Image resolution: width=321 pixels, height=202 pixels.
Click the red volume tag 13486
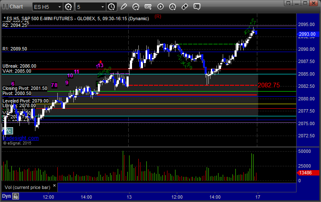[x=308, y=173]
